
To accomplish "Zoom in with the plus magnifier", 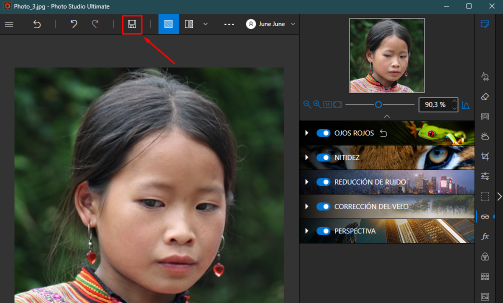I will coord(317,104).
